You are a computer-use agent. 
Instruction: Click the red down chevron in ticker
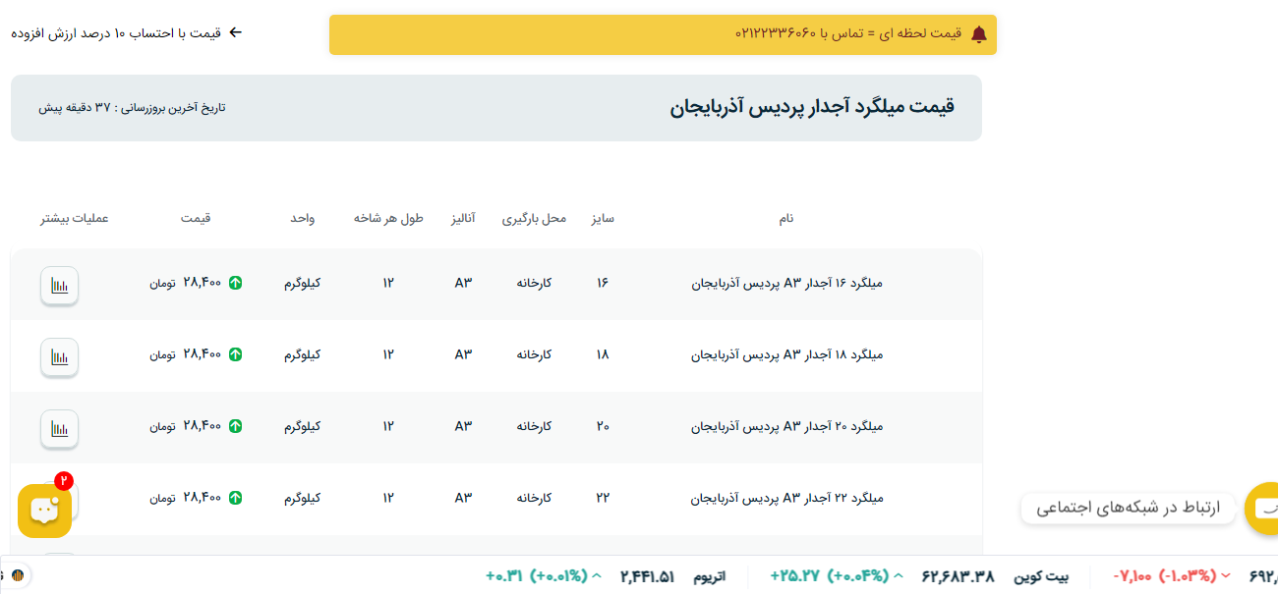1225,575
